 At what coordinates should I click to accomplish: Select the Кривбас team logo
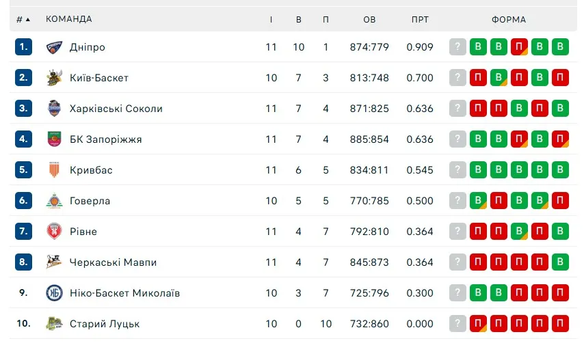(54, 170)
